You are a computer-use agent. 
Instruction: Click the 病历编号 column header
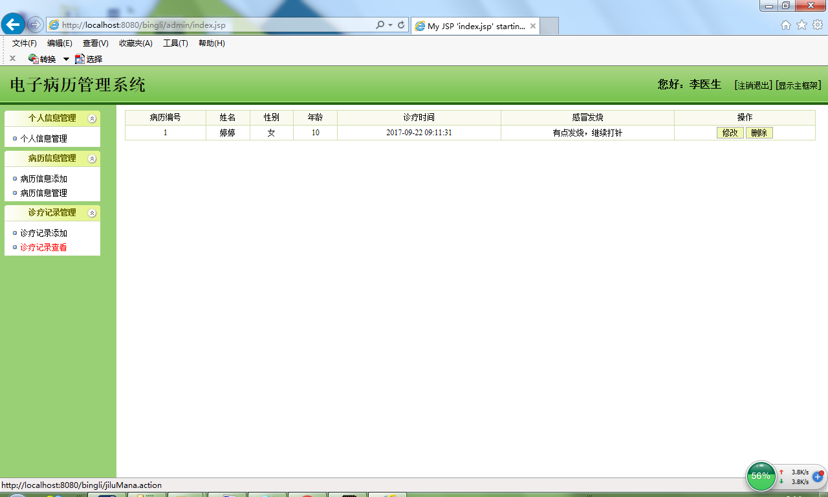[166, 118]
